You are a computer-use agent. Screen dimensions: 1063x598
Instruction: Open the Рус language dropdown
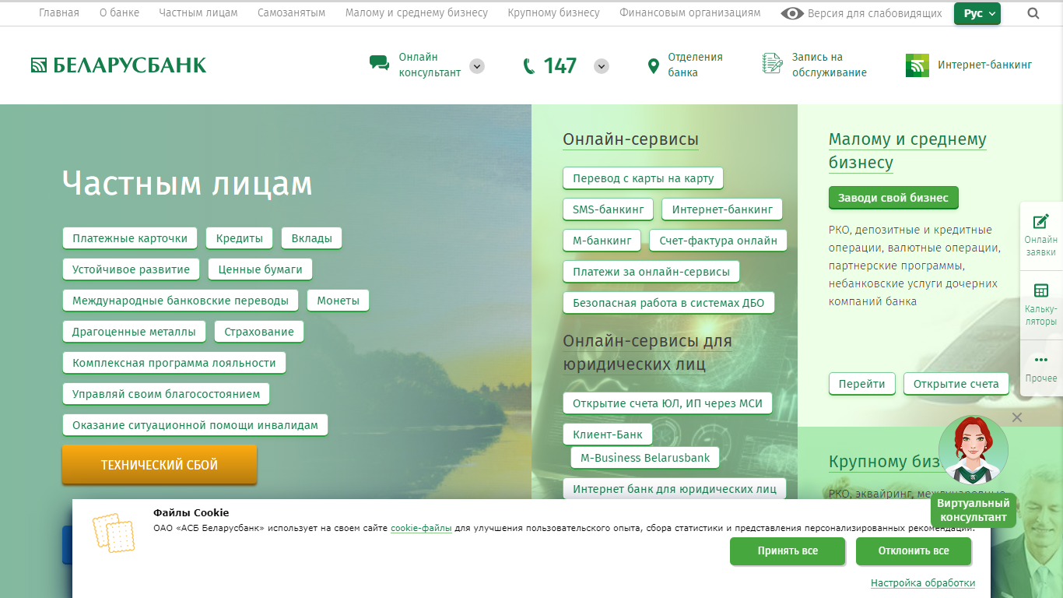(977, 13)
